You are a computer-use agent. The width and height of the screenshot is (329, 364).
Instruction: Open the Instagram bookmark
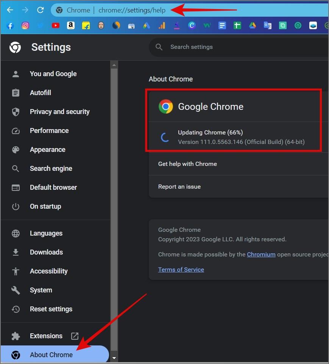[x=25, y=25]
